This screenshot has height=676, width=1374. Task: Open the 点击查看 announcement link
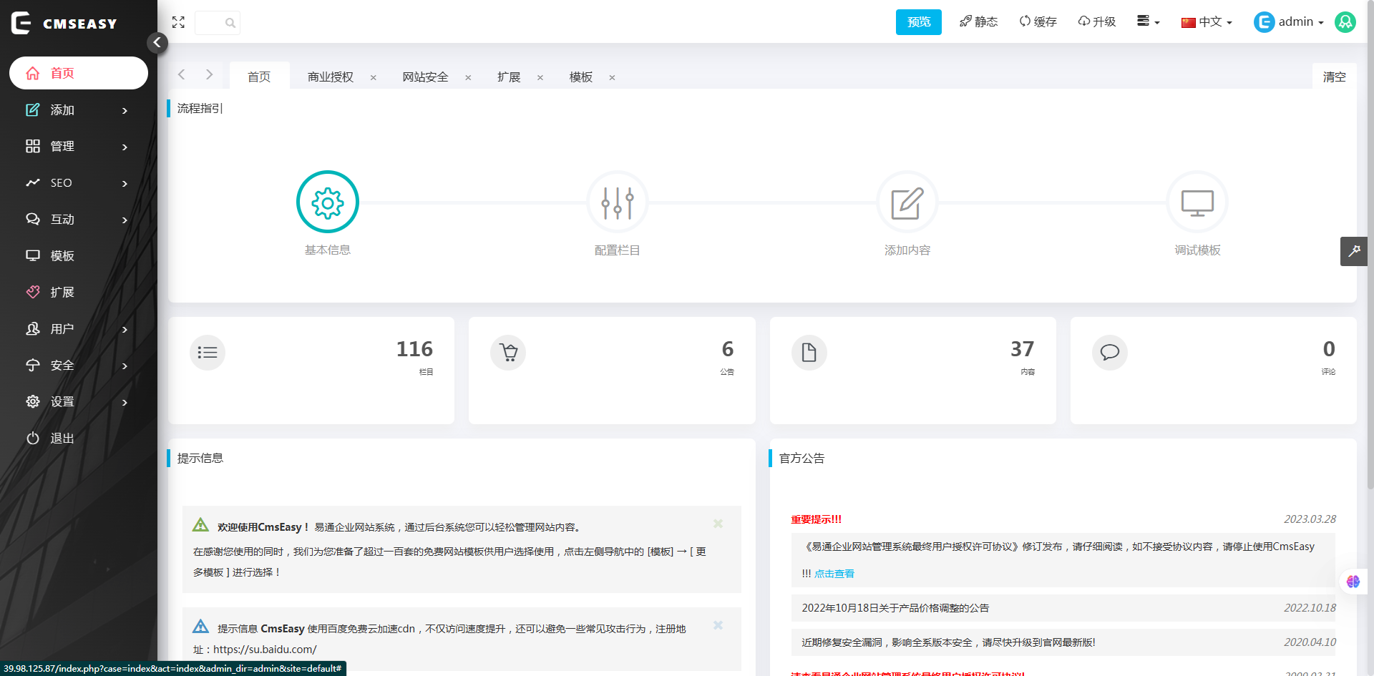point(834,574)
